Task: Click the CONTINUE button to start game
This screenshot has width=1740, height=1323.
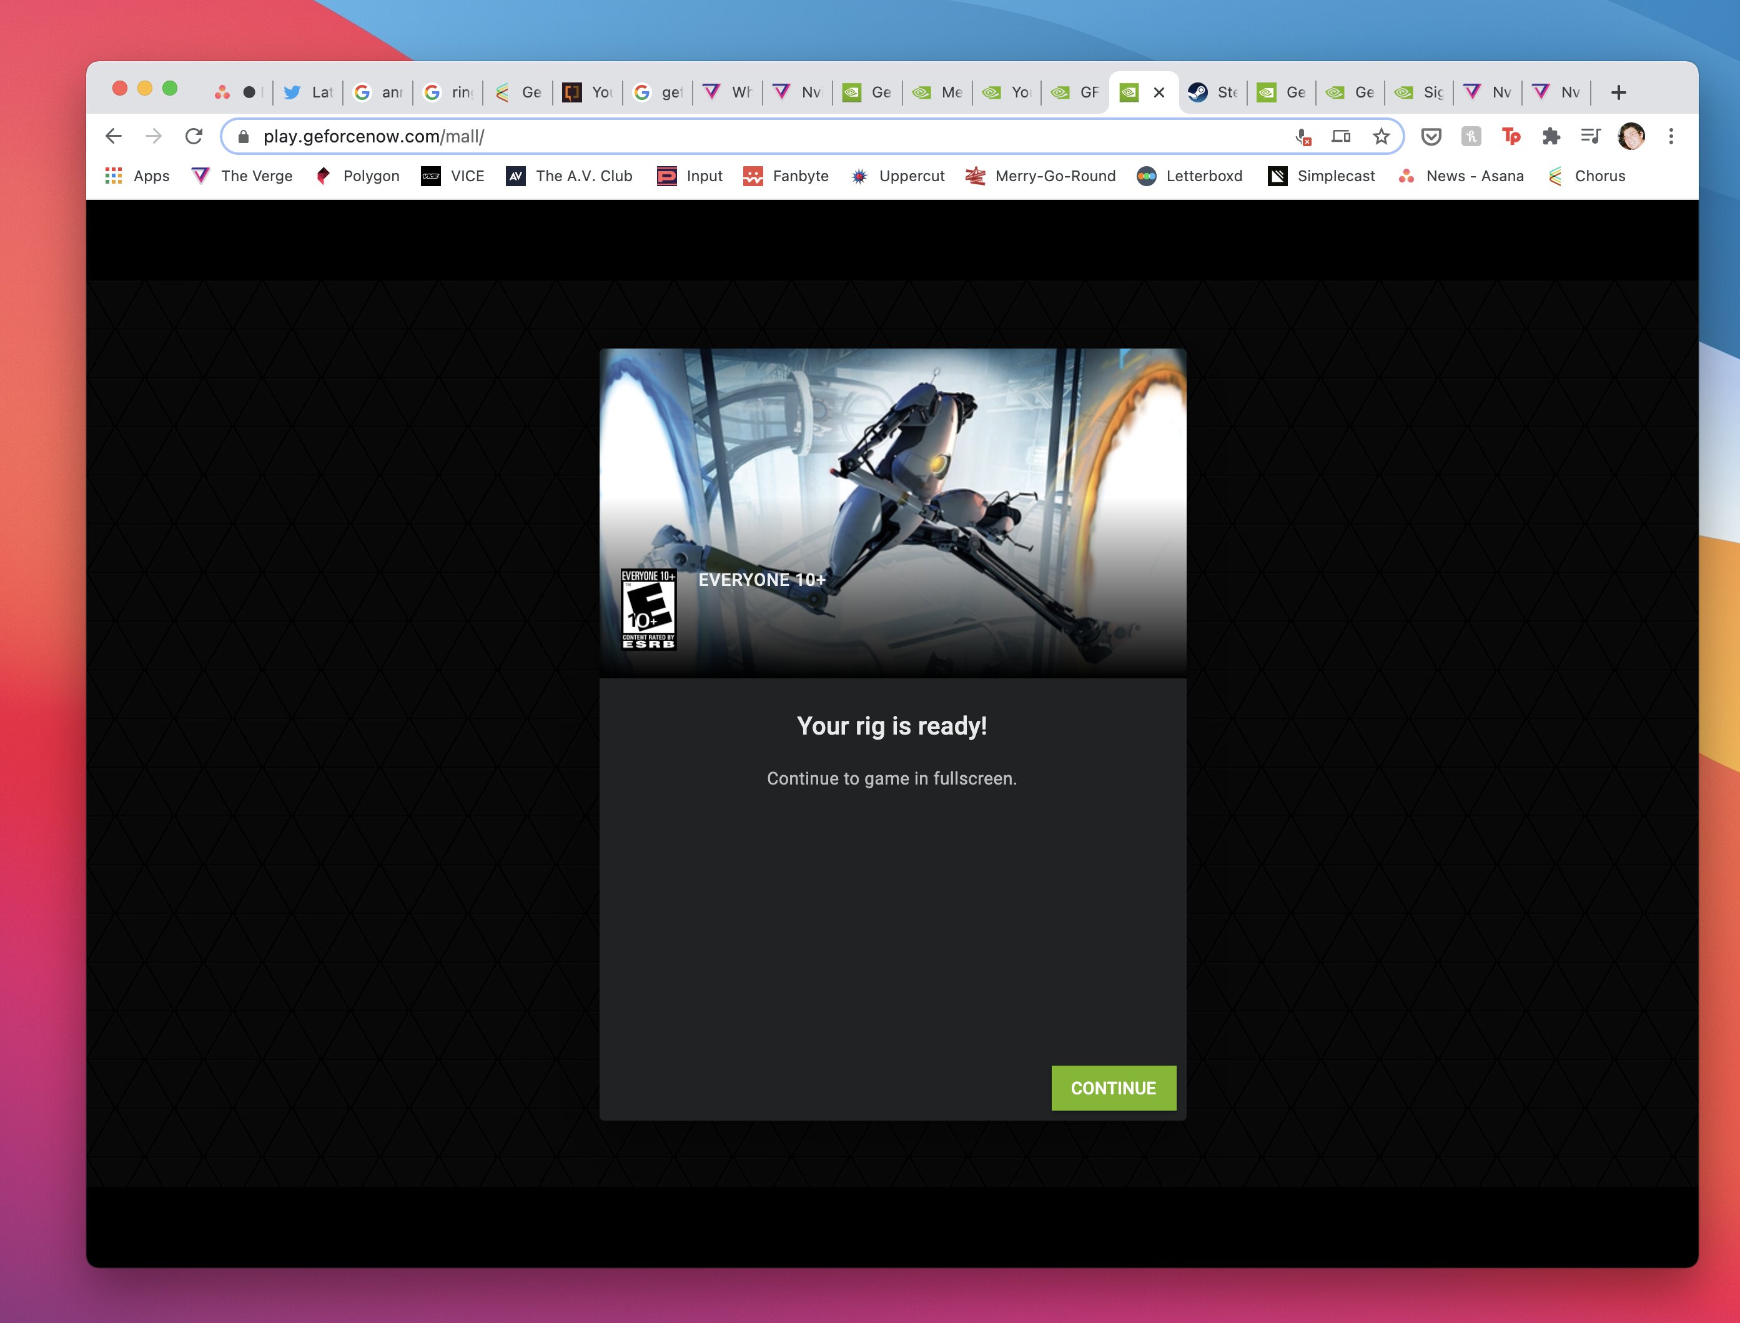Action: coord(1113,1087)
